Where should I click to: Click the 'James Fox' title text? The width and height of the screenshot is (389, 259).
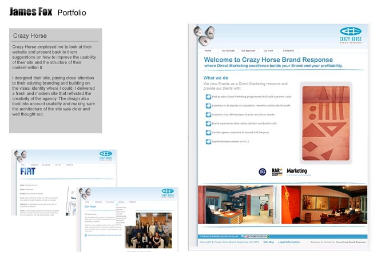tap(31, 11)
